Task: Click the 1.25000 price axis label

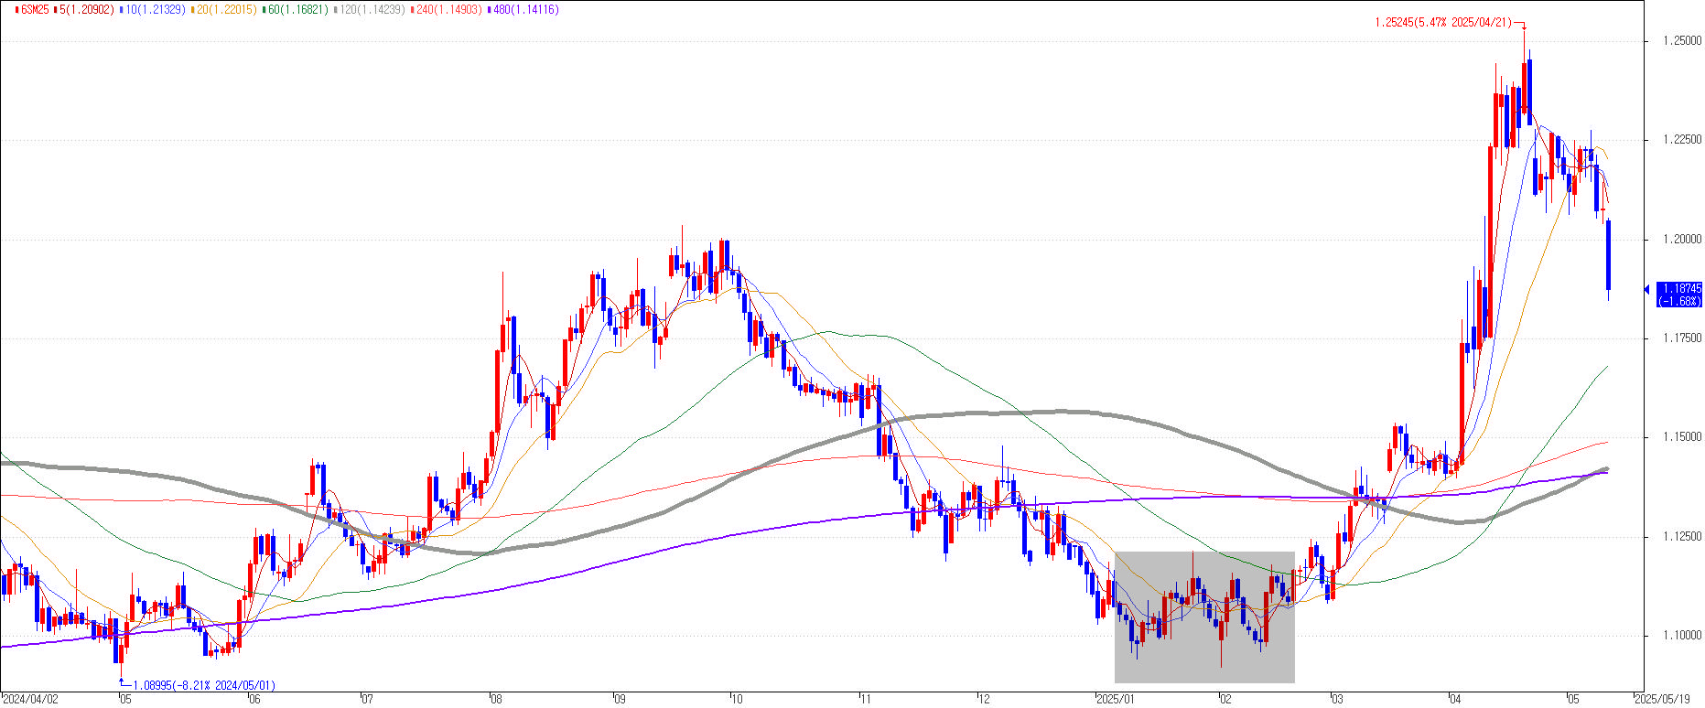Action: 1682,41
